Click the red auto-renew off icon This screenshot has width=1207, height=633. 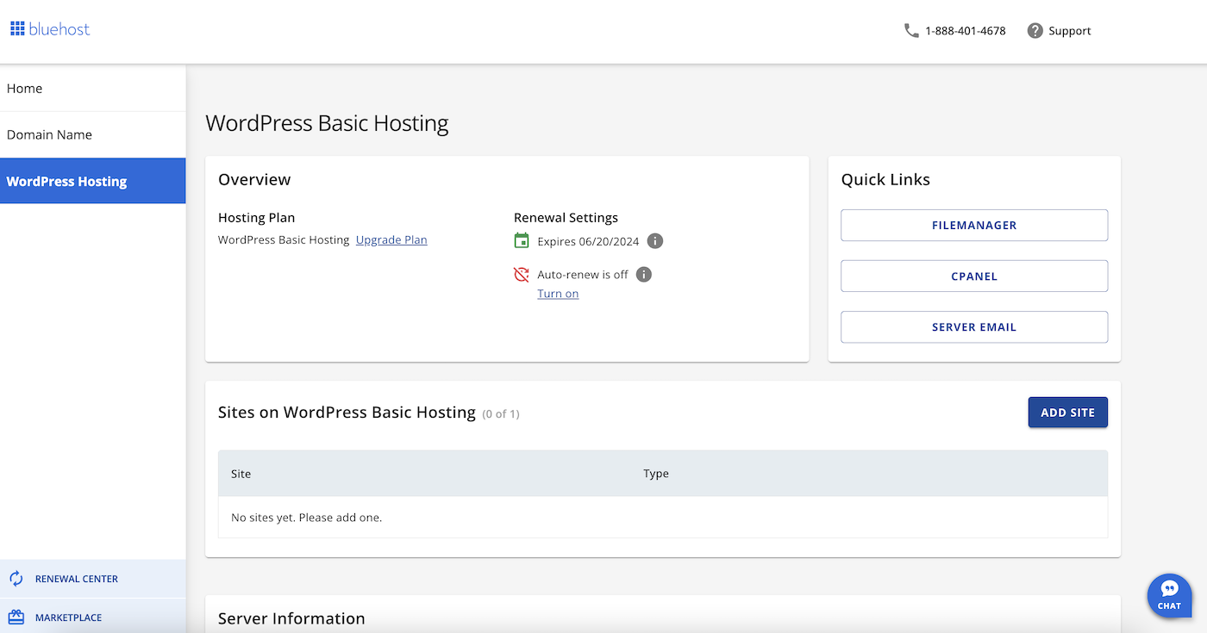[522, 275]
